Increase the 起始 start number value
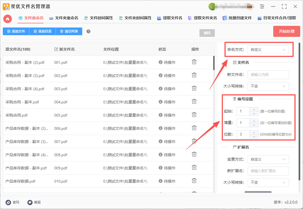This screenshot has height=209, width=303. click(254, 109)
